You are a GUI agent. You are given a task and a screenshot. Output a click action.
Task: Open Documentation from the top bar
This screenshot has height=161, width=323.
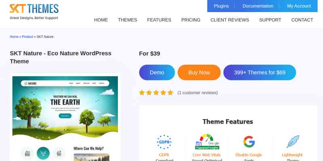click(258, 6)
